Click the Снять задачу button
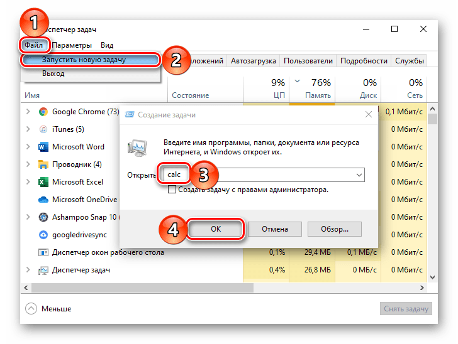This screenshot has height=344, width=458. (x=406, y=309)
